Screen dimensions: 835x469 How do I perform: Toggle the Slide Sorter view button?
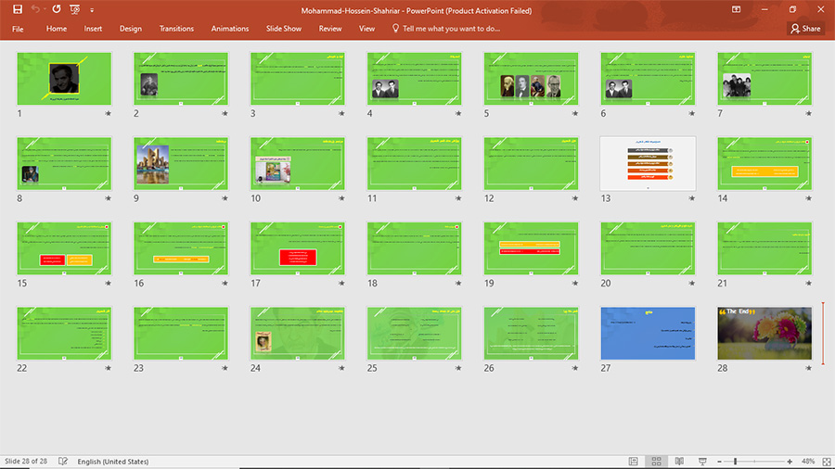click(x=657, y=461)
